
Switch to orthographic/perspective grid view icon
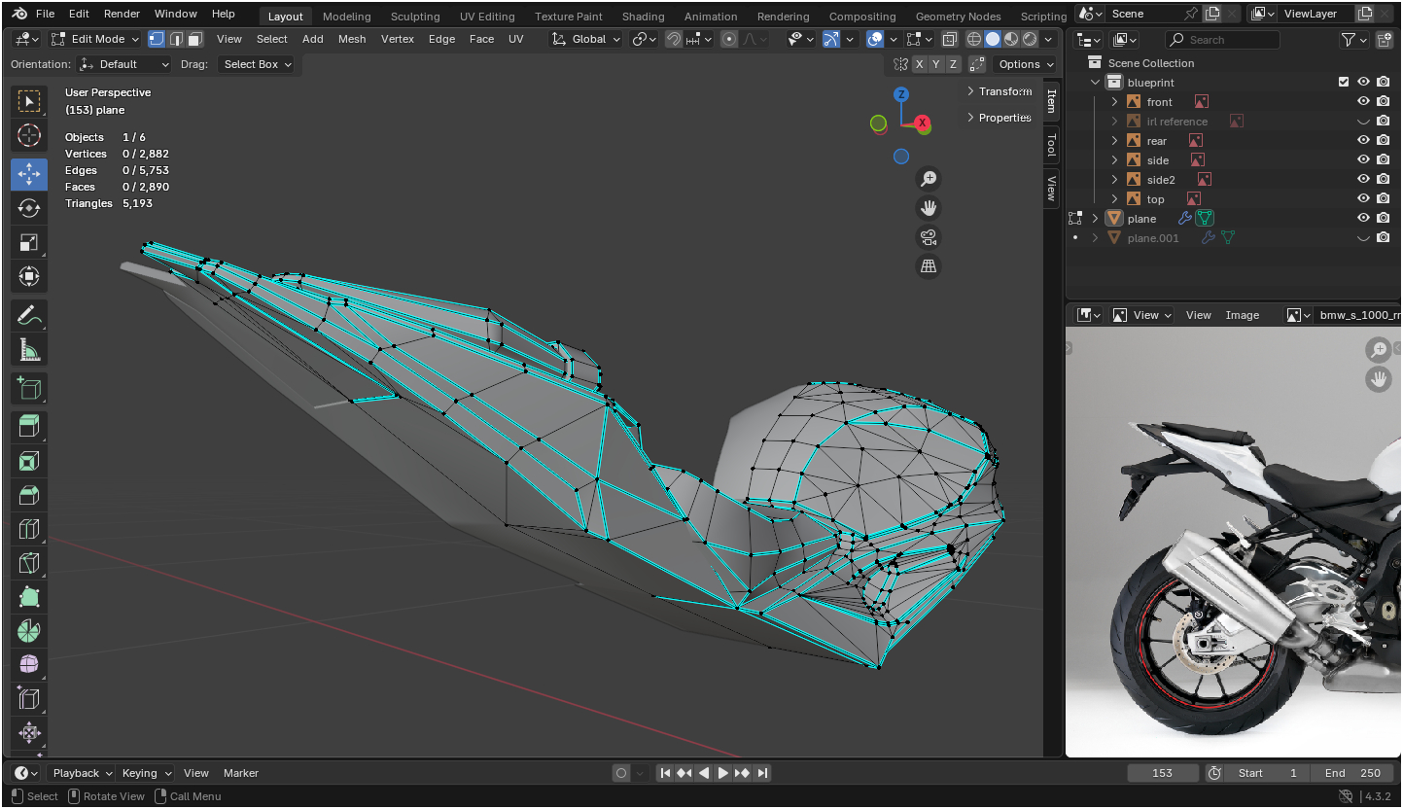(929, 266)
